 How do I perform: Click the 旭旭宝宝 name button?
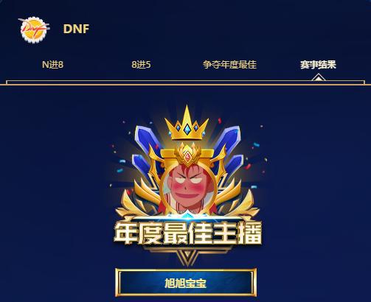[186, 283]
